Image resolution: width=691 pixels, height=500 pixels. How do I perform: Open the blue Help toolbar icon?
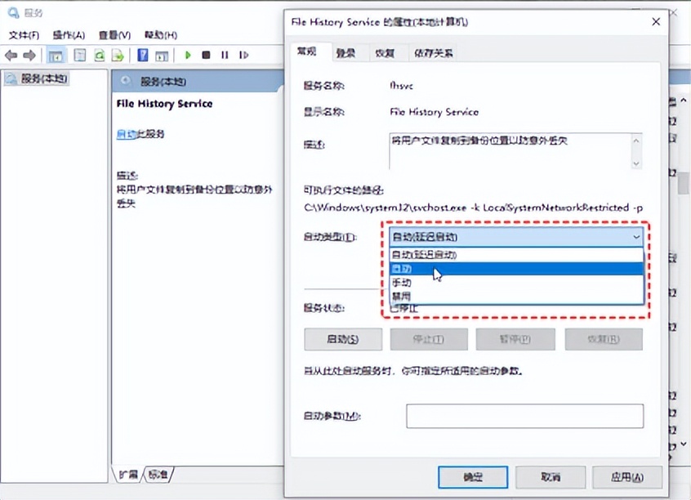click(x=143, y=55)
